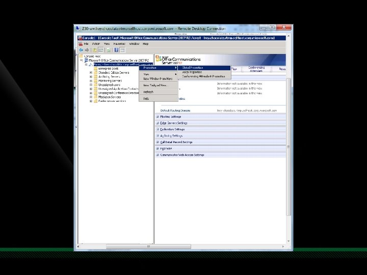Click the Default Routing Domain label
This screenshot has width=367, height=275.
click(x=175, y=111)
